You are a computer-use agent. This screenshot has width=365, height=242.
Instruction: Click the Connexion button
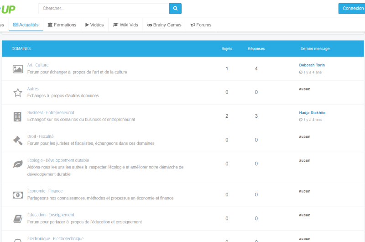click(352, 8)
